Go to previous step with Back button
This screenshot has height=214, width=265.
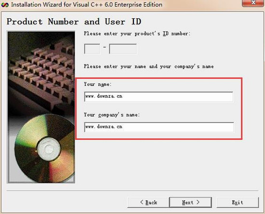[x=148, y=202]
